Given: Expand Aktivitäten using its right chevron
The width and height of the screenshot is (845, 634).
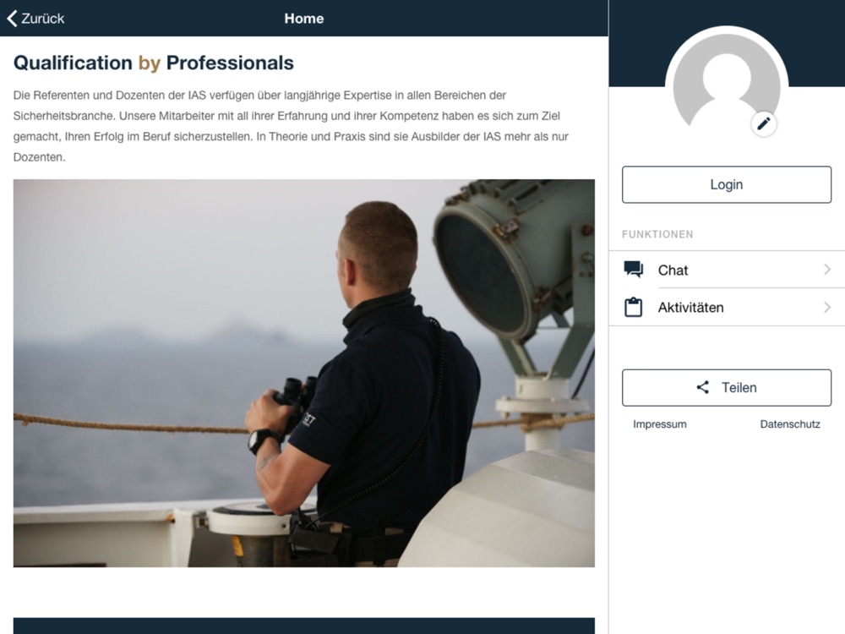Looking at the screenshot, I should pos(827,307).
